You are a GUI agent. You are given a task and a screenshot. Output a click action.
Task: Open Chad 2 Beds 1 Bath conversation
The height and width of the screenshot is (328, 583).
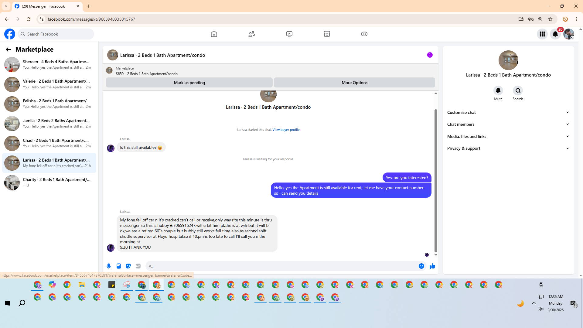pyautogui.click(x=49, y=143)
